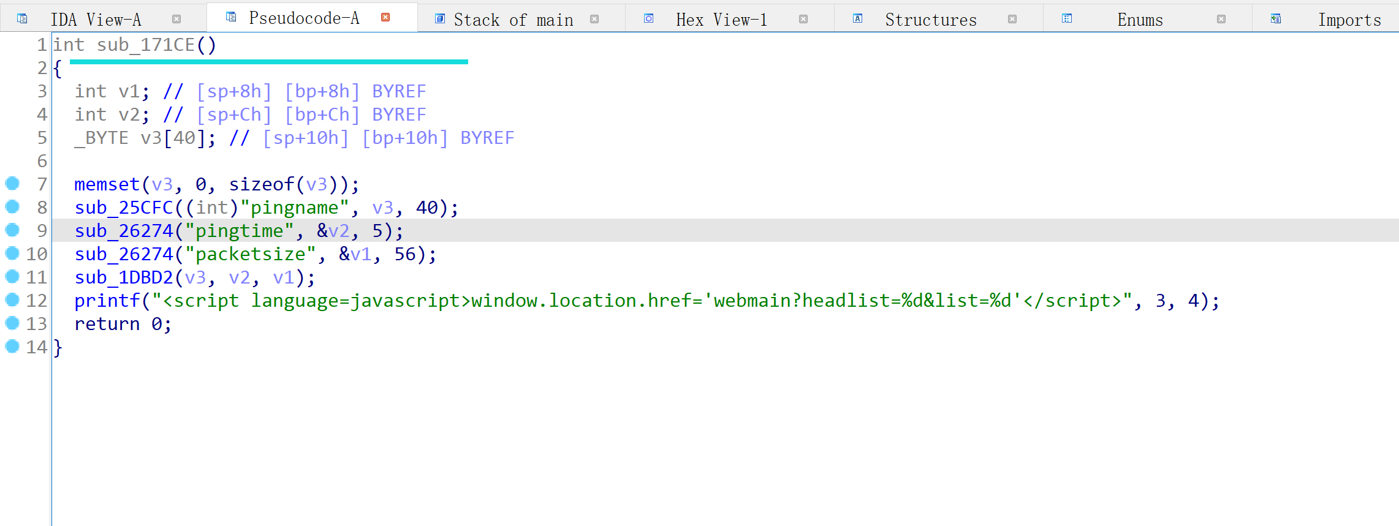The height and width of the screenshot is (526, 1399).
Task: Toggle breakpoint dot on line 11
Action: tap(12, 276)
